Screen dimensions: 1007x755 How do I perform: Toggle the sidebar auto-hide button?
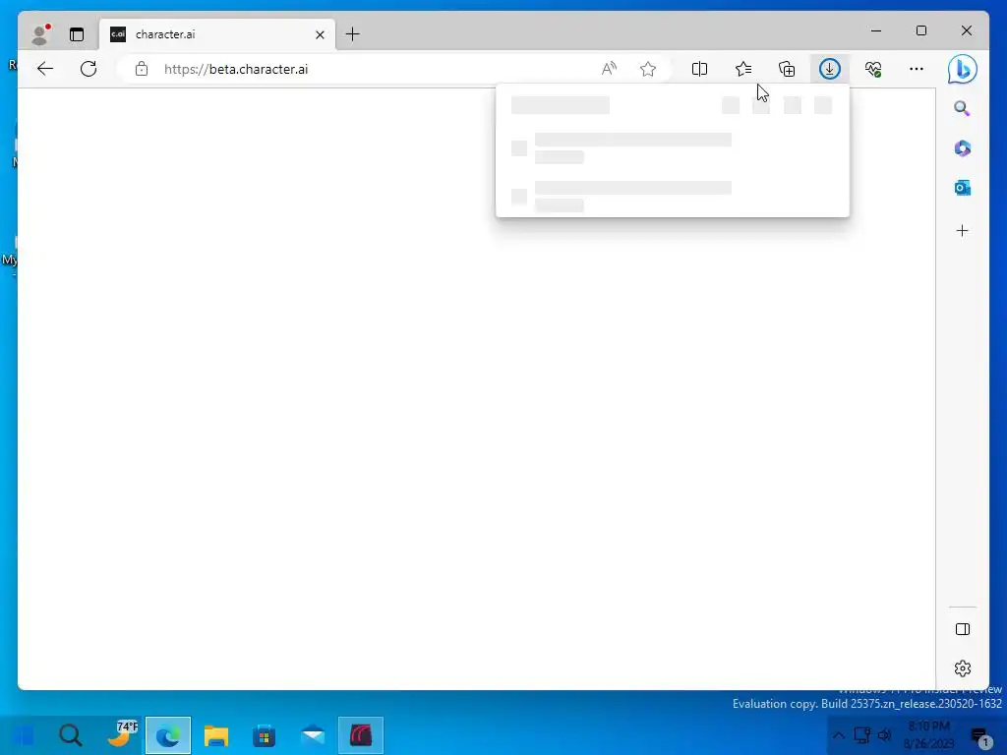click(x=962, y=629)
